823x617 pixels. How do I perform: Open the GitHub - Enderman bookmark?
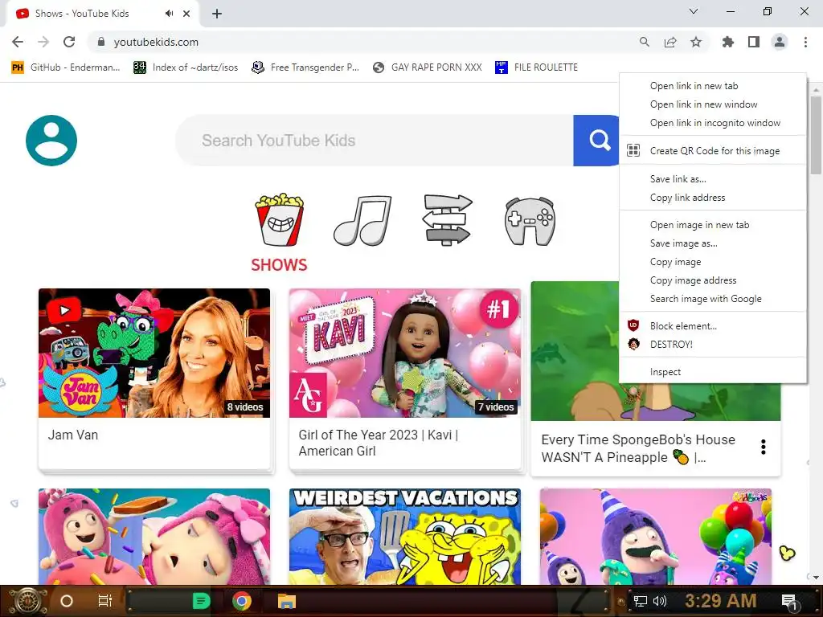(x=66, y=67)
